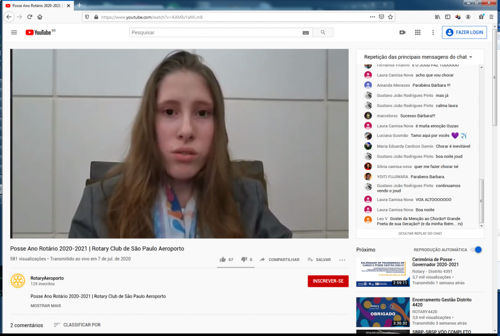Screen dimensions: 500x336
Task: Open the YouTube apps grid
Action: 417,33
